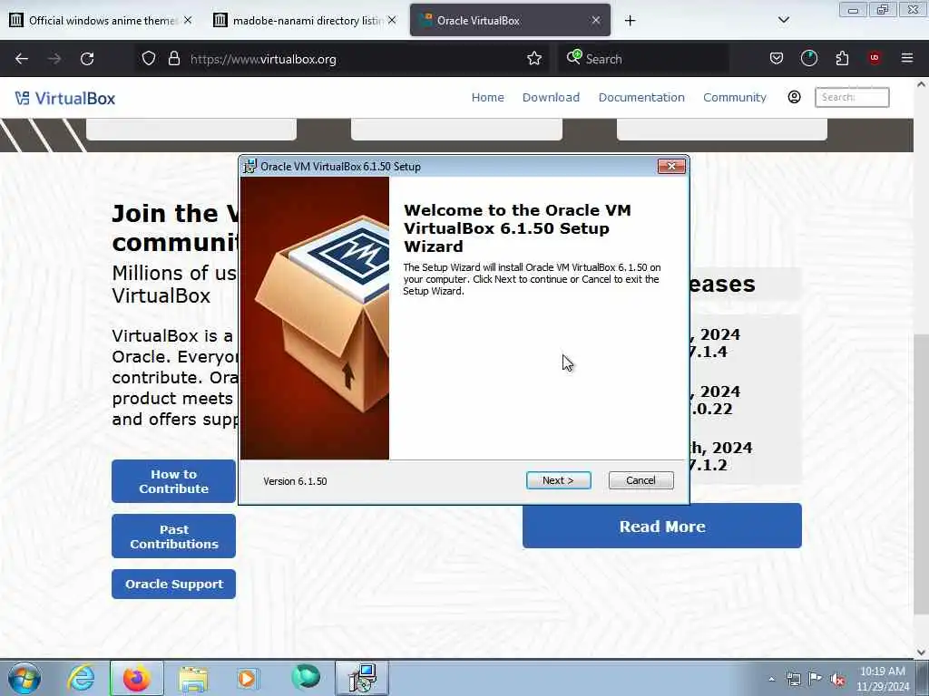Select Firefox taskbar icon
This screenshot has width=929, height=696.
pos(136,678)
